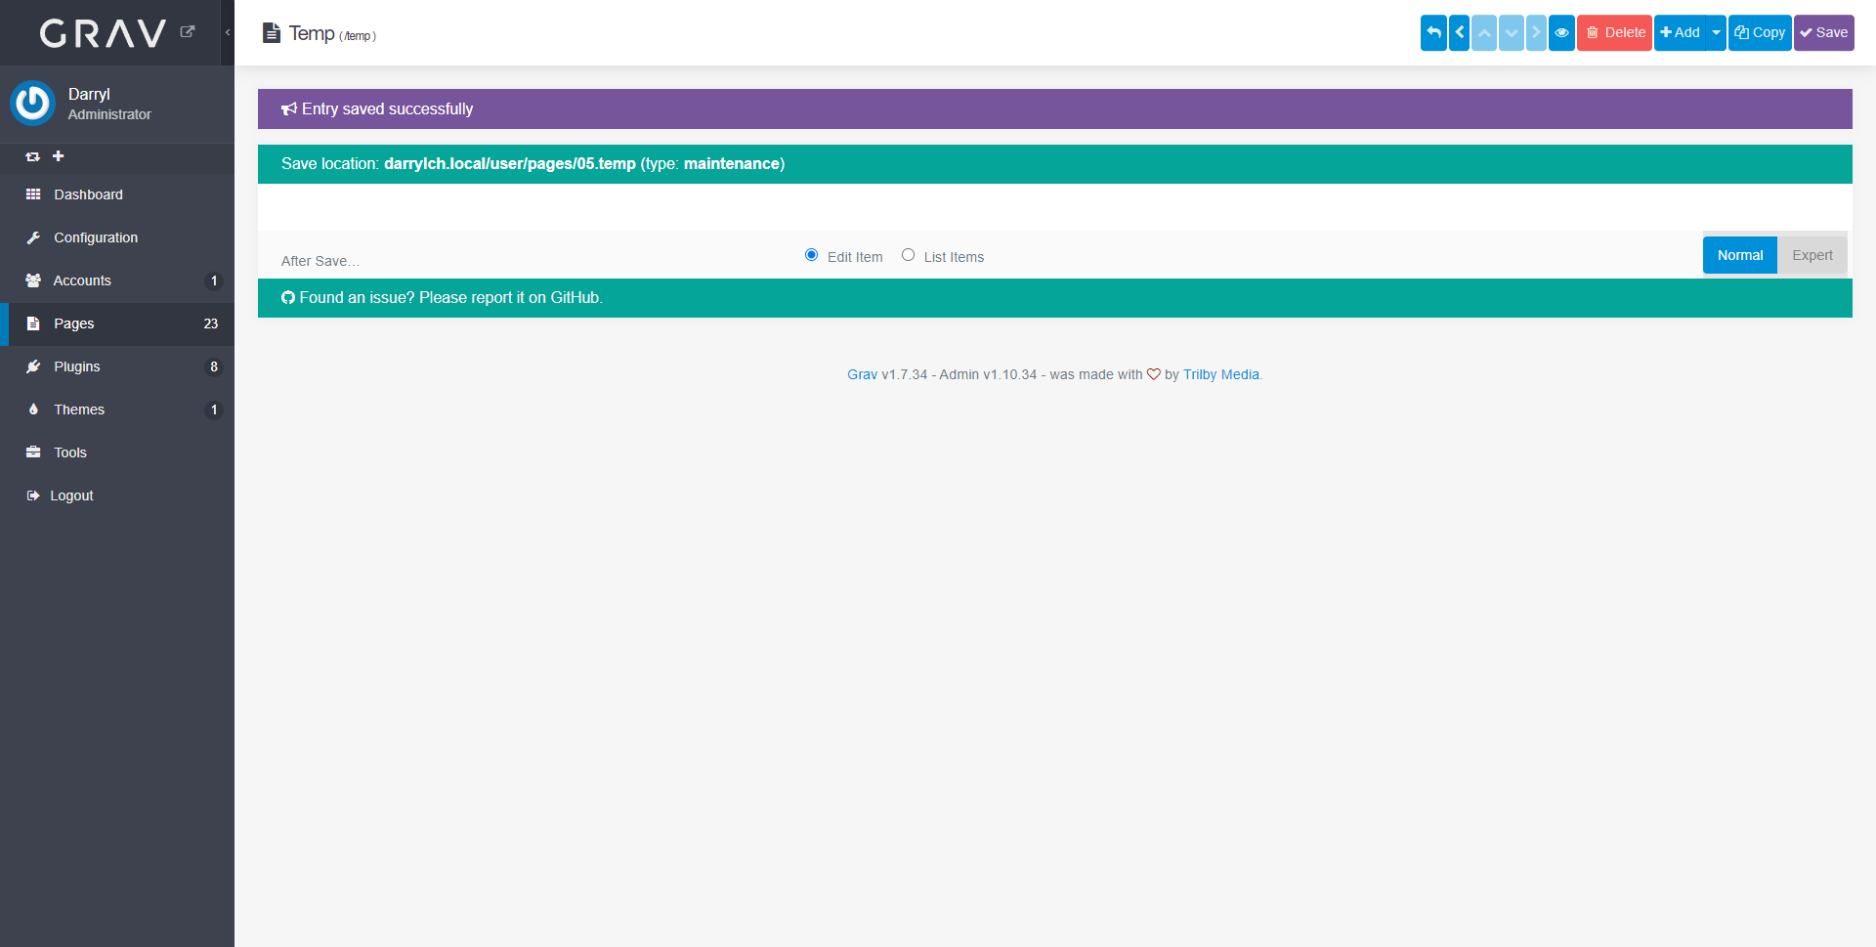Click the Pages count badge showing 23
The width and height of the screenshot is (1876, 947).
coord(211,323)
